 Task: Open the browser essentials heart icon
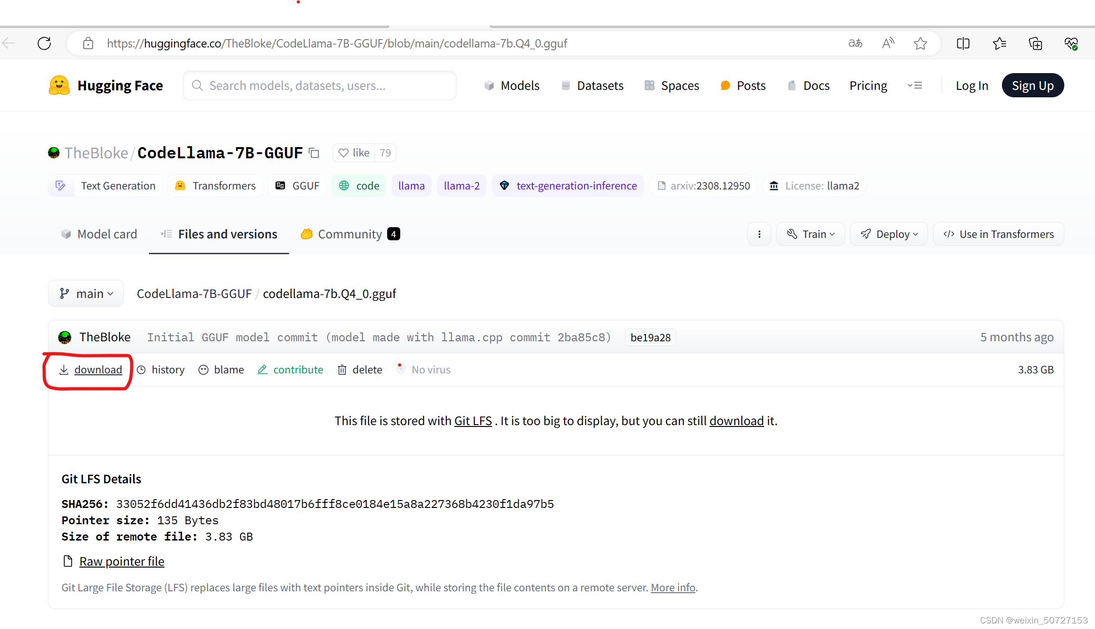tap(1071, 43)
